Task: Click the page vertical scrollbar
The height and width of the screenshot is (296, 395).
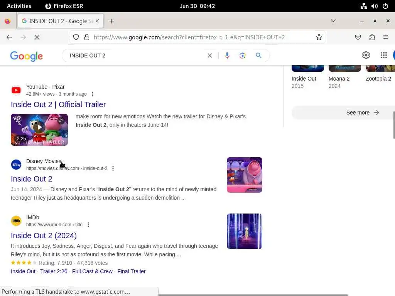Action: pyautogui.click(x=394, y=125)
